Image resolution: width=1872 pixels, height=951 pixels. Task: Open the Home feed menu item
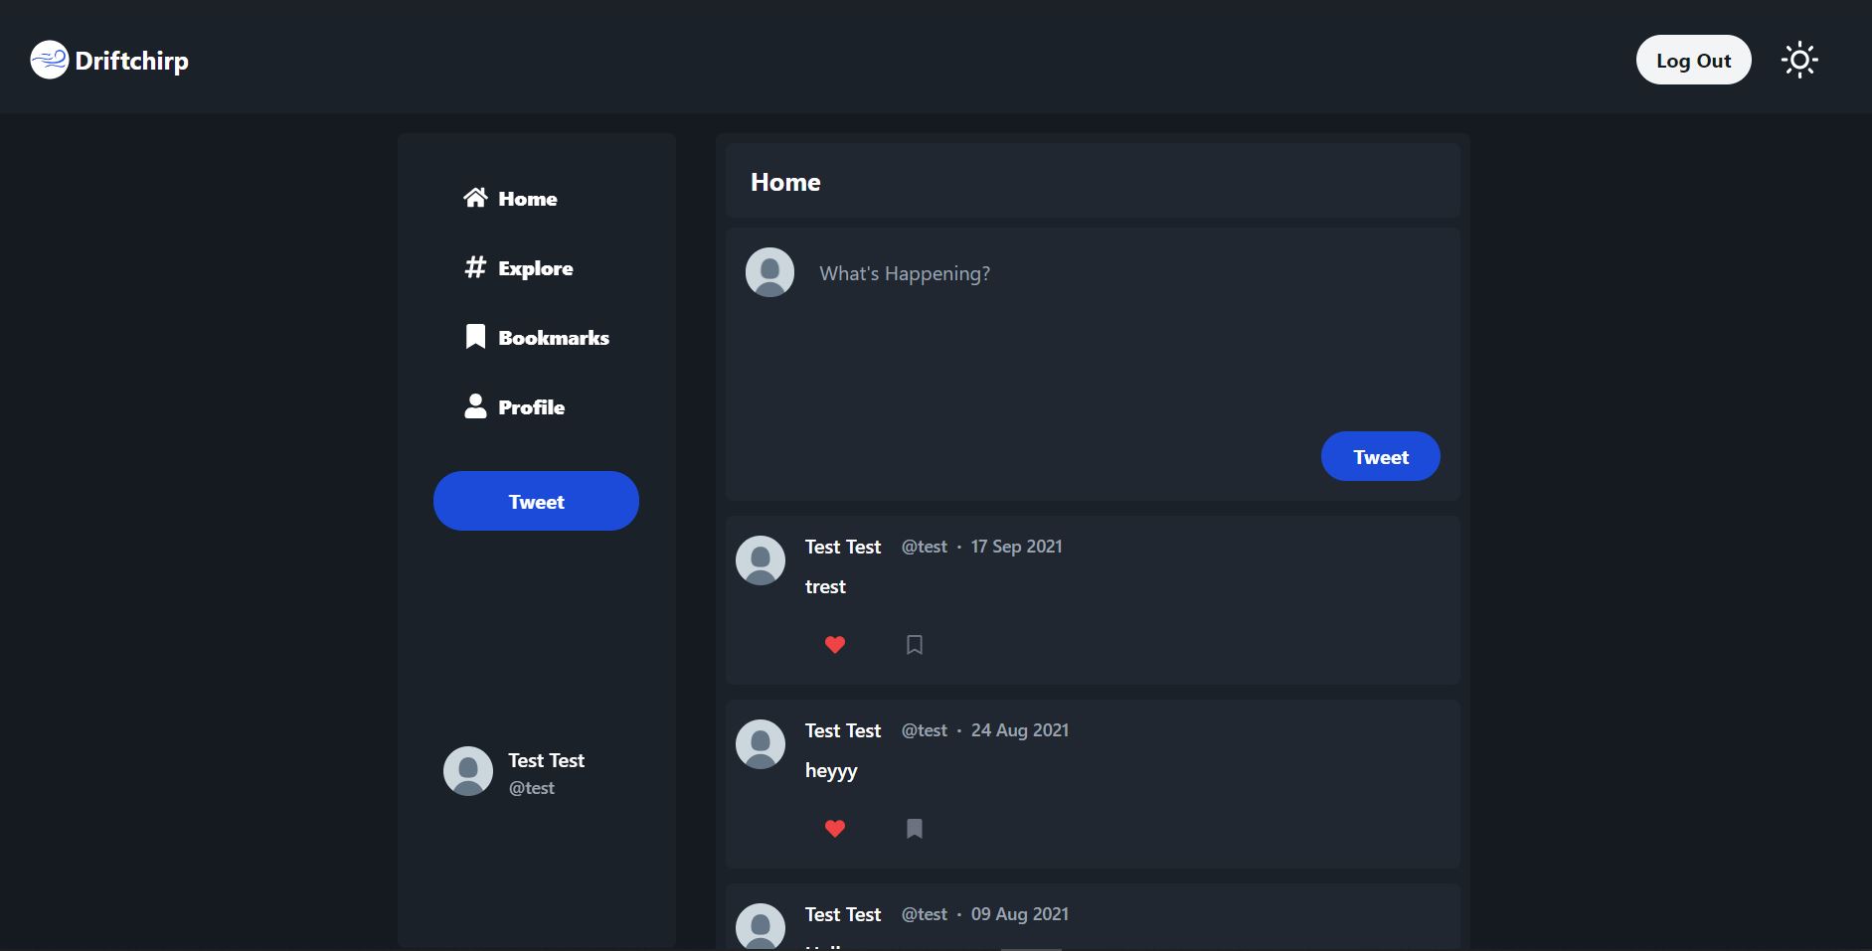(x=527, y=198)
